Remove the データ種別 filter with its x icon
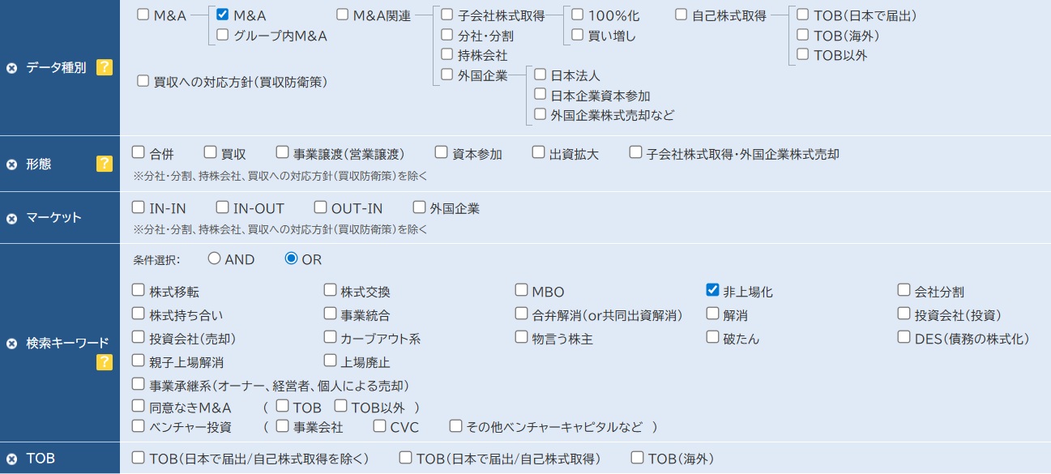This screenshot has width=1051, height=474. 11,68
